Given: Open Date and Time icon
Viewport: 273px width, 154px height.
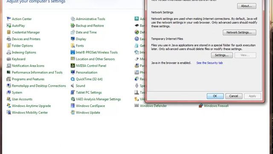Looking at the screenshot, I should click(x=73, y=32).
